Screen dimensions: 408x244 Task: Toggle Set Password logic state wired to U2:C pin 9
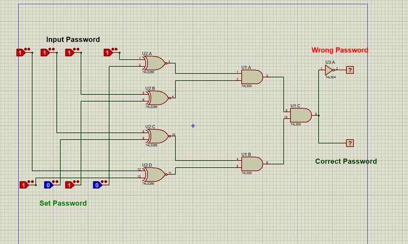point(48,185)
